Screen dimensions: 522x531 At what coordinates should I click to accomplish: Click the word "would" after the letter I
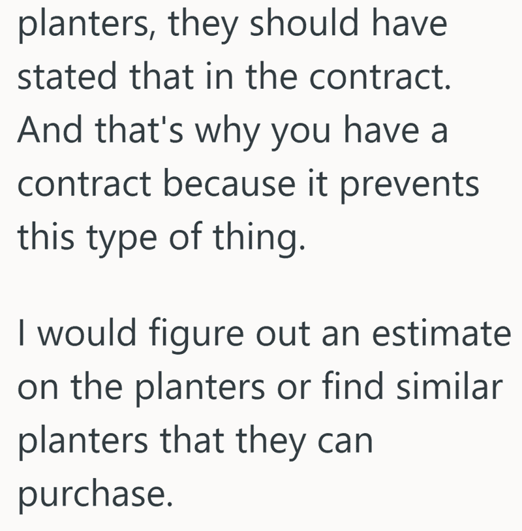[x=87, y=332]
